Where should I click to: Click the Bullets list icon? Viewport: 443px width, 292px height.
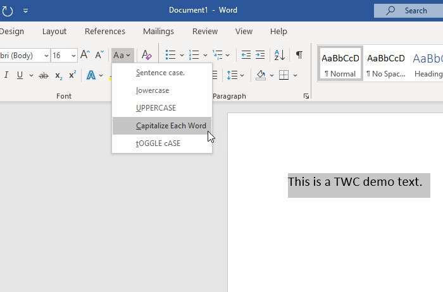click(x=171, y=55)
